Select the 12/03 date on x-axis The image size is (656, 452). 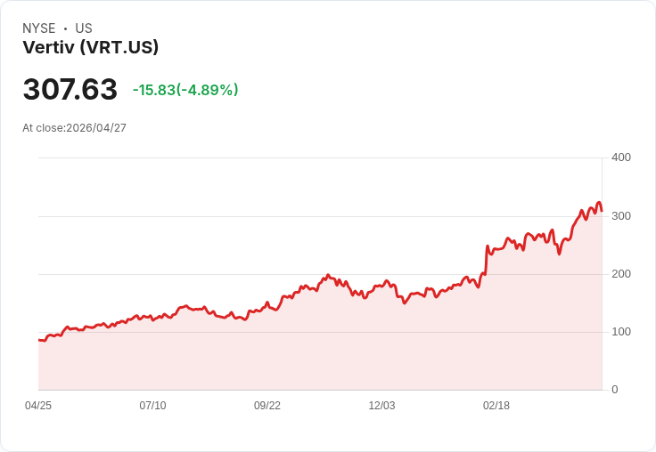(x=381, y=406)
